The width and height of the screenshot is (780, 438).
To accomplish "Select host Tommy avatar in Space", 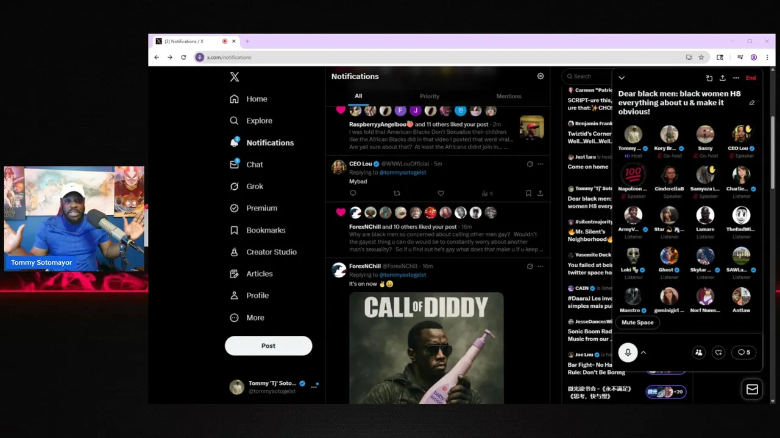I will point(633,134).
